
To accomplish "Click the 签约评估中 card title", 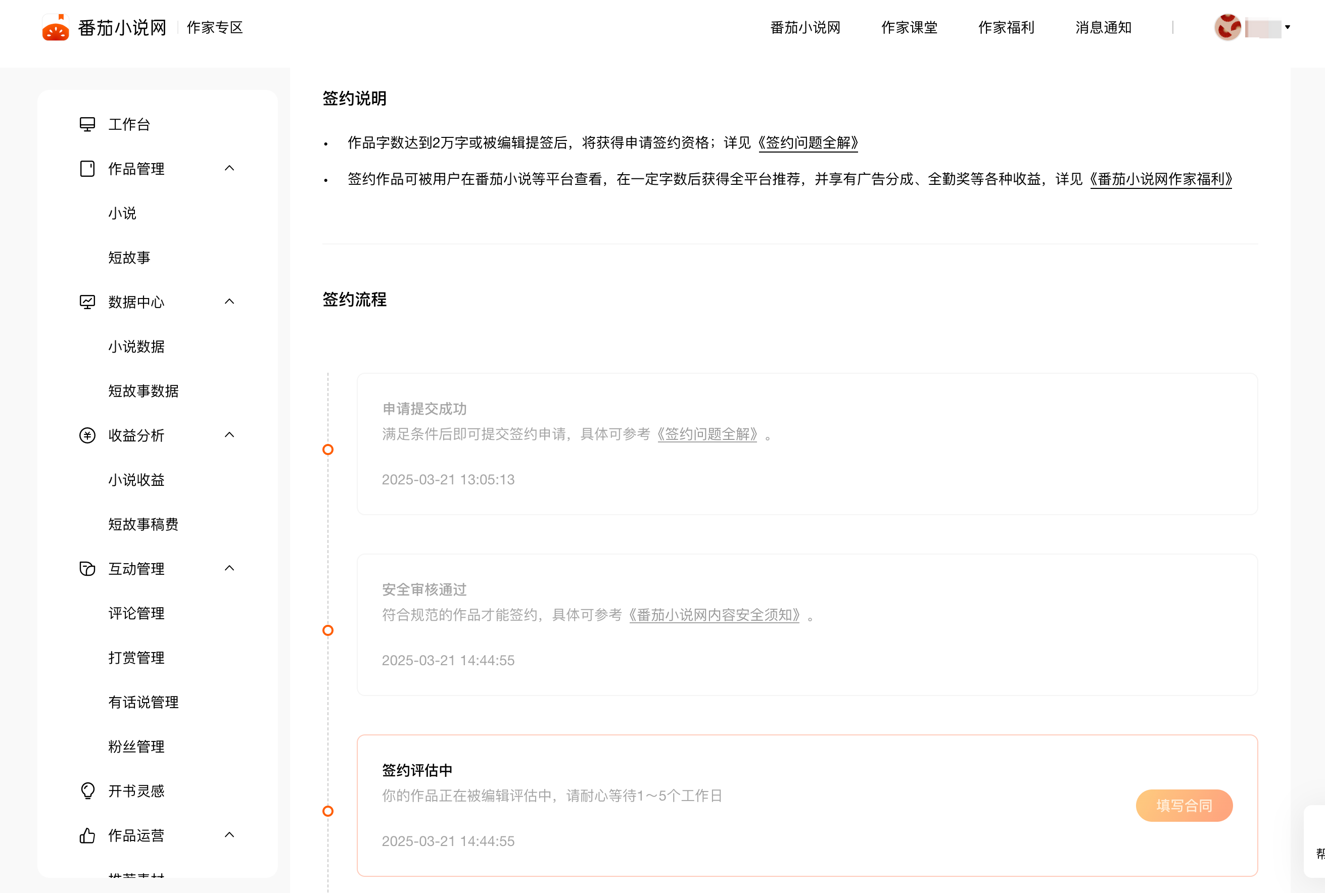I will pyautogui.click(x=417, y=770).
